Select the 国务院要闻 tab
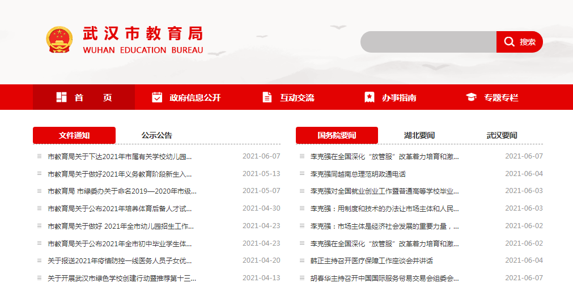 point(337,135)
